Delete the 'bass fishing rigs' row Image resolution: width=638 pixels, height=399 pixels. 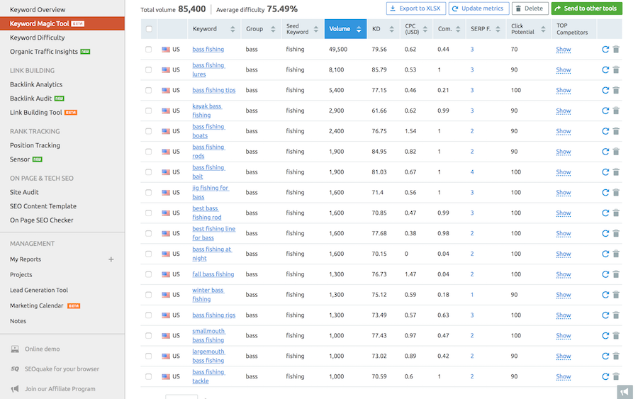(616, 315)
